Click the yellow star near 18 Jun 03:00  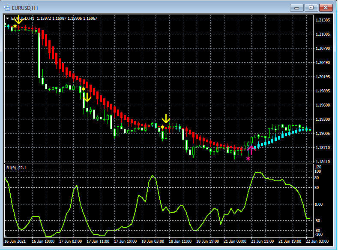(x=162, y=127)
